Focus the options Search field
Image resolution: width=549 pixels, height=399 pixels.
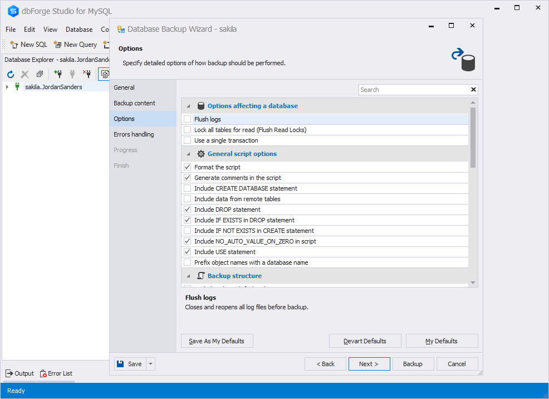coord(414,90)
